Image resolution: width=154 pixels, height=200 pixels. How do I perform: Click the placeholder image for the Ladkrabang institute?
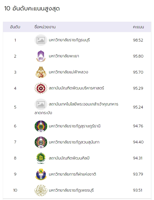pyautogui.click(x=41, y=104)
